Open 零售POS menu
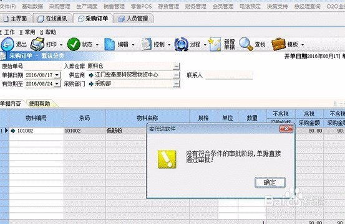This screenshot has width=345, height=224. pos(141,6)
